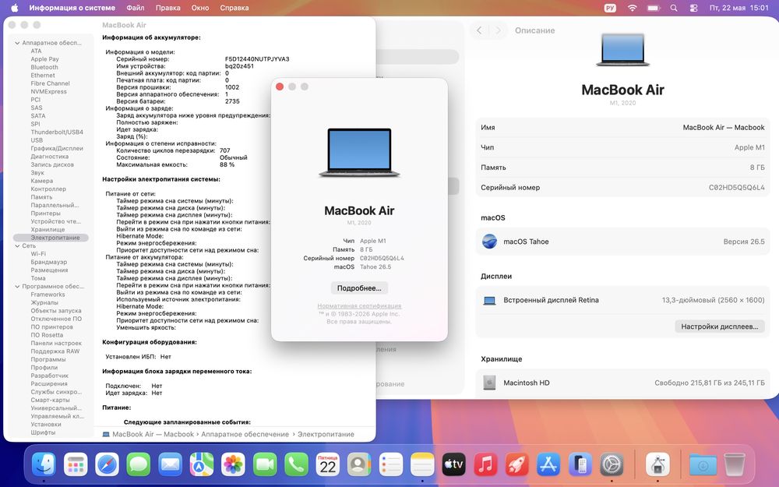Open Mail from the Dock

pos(171,464)
